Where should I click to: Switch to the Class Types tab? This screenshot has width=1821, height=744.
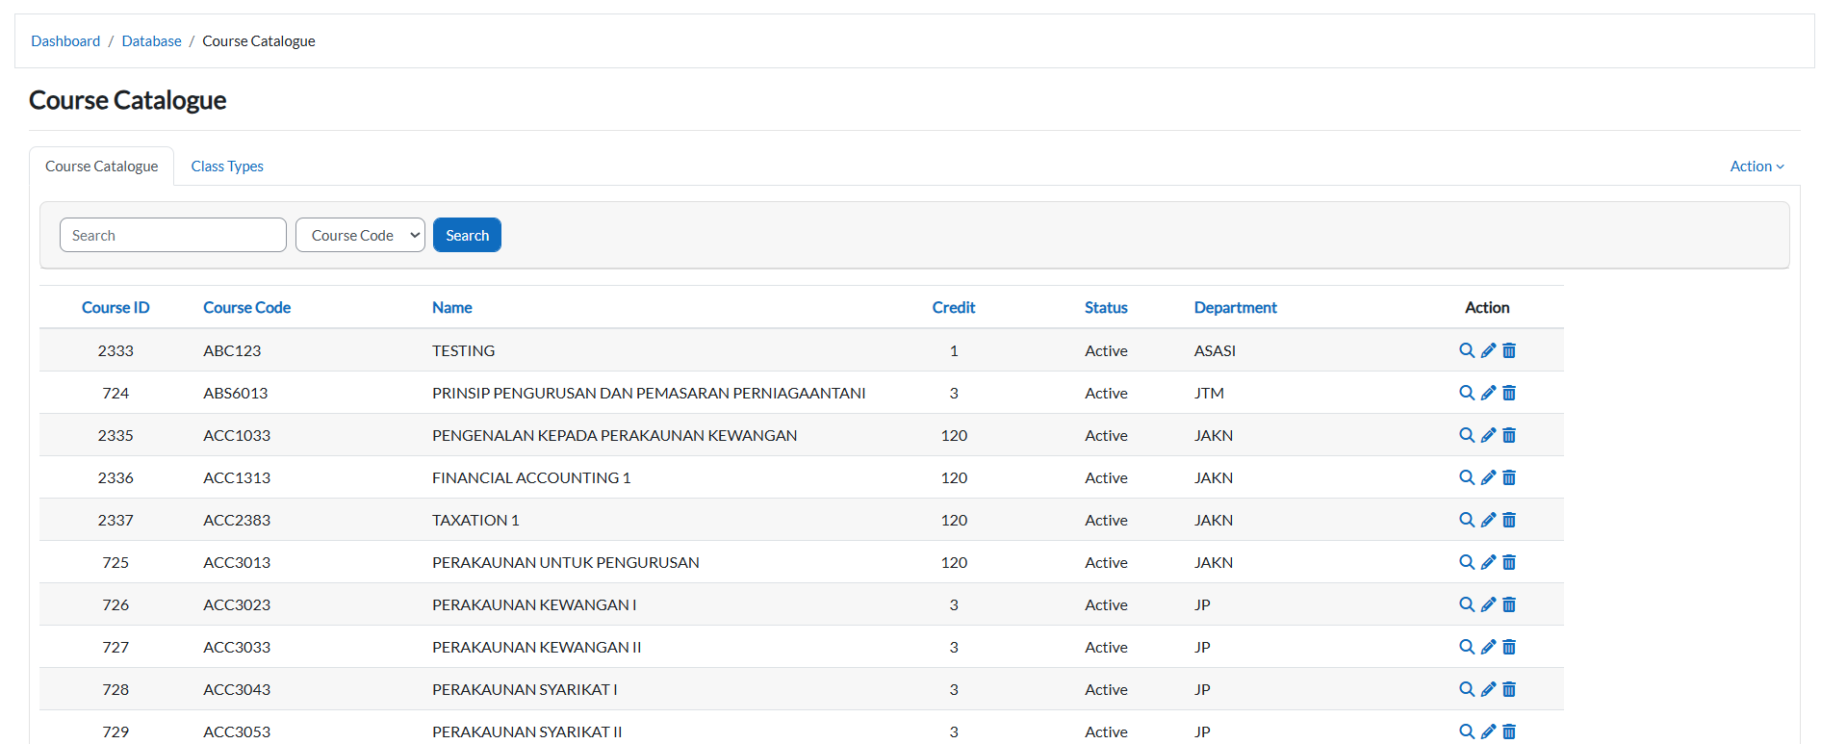point(227,167)
